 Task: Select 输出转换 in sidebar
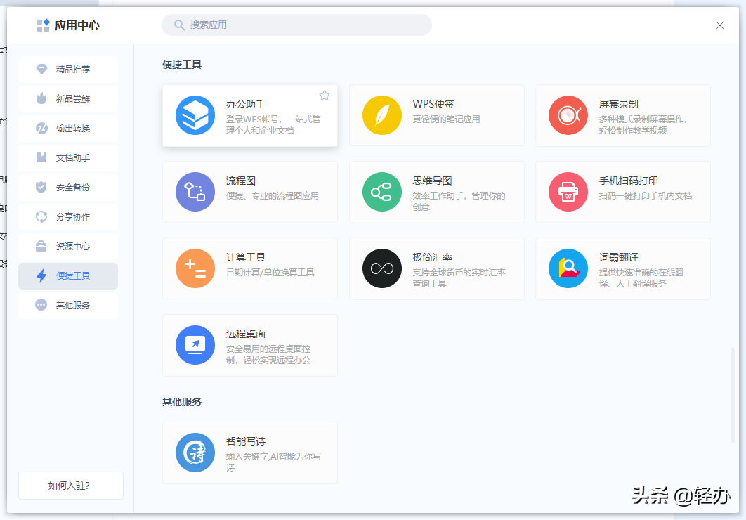(x=68, y=129)
